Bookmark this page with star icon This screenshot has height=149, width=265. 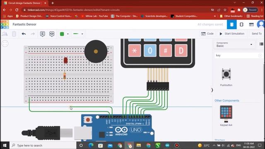[225, 10]
